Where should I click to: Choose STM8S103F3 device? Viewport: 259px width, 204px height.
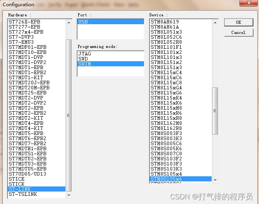[181, 164]
